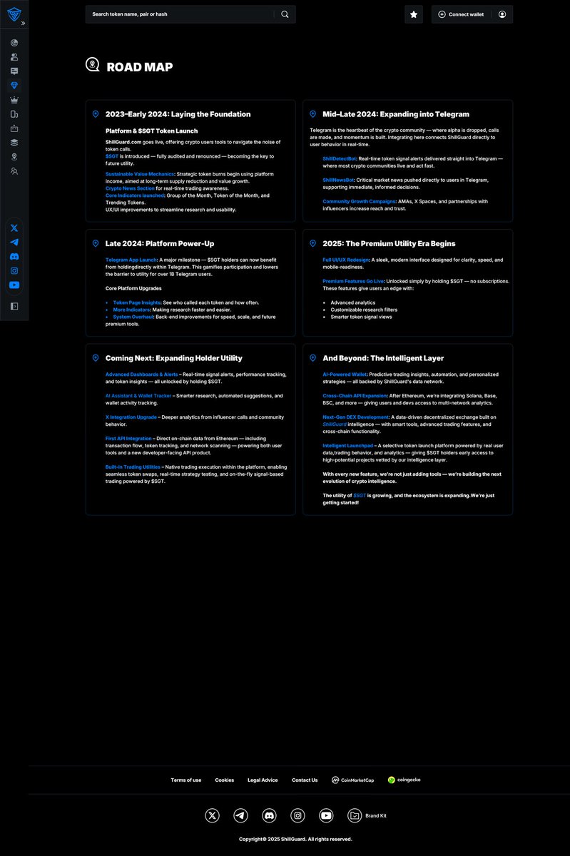Viewport: 570px width, 856px height.
Task: Click 'Built-in Trading Utilities' text
Action: (133, 467)
